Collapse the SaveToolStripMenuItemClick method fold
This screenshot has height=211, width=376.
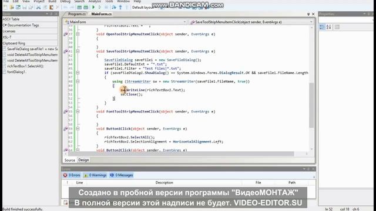pos(78,51)
